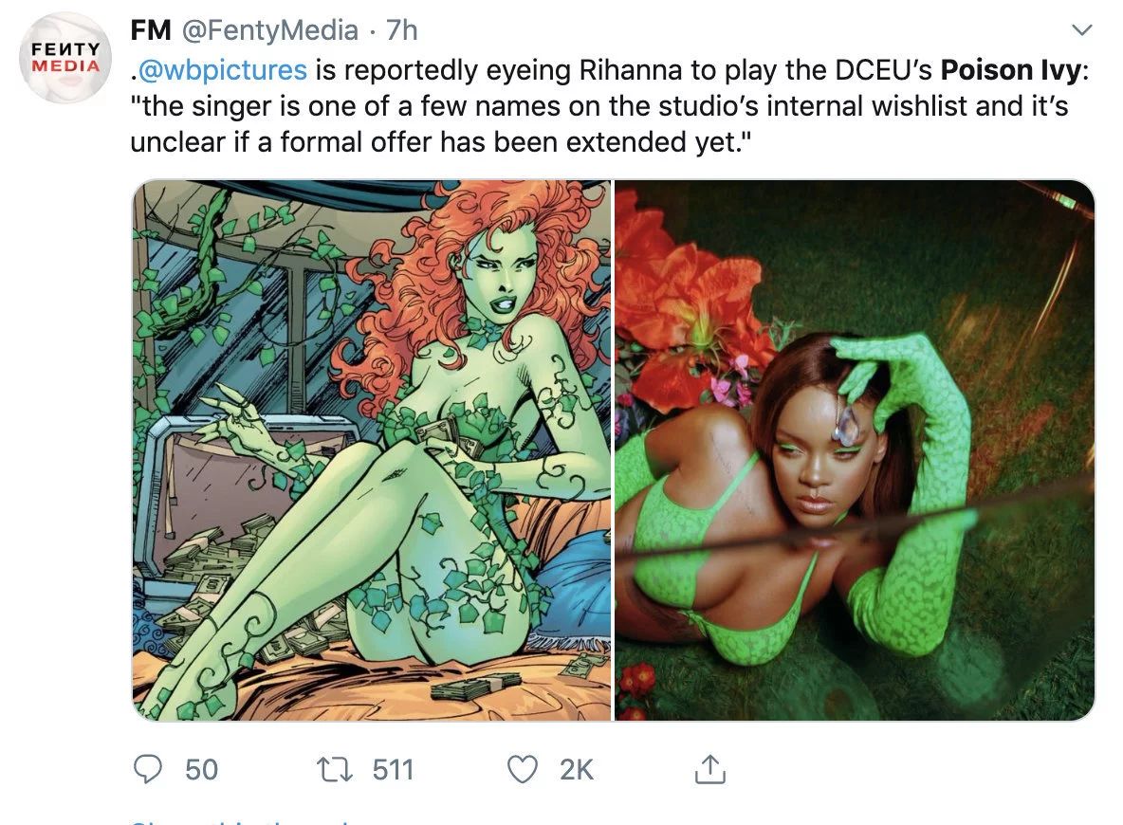View the Poison Ivy comic illustration
The height and width of the screenshot is (825, 1123).
tap(372, 449)
